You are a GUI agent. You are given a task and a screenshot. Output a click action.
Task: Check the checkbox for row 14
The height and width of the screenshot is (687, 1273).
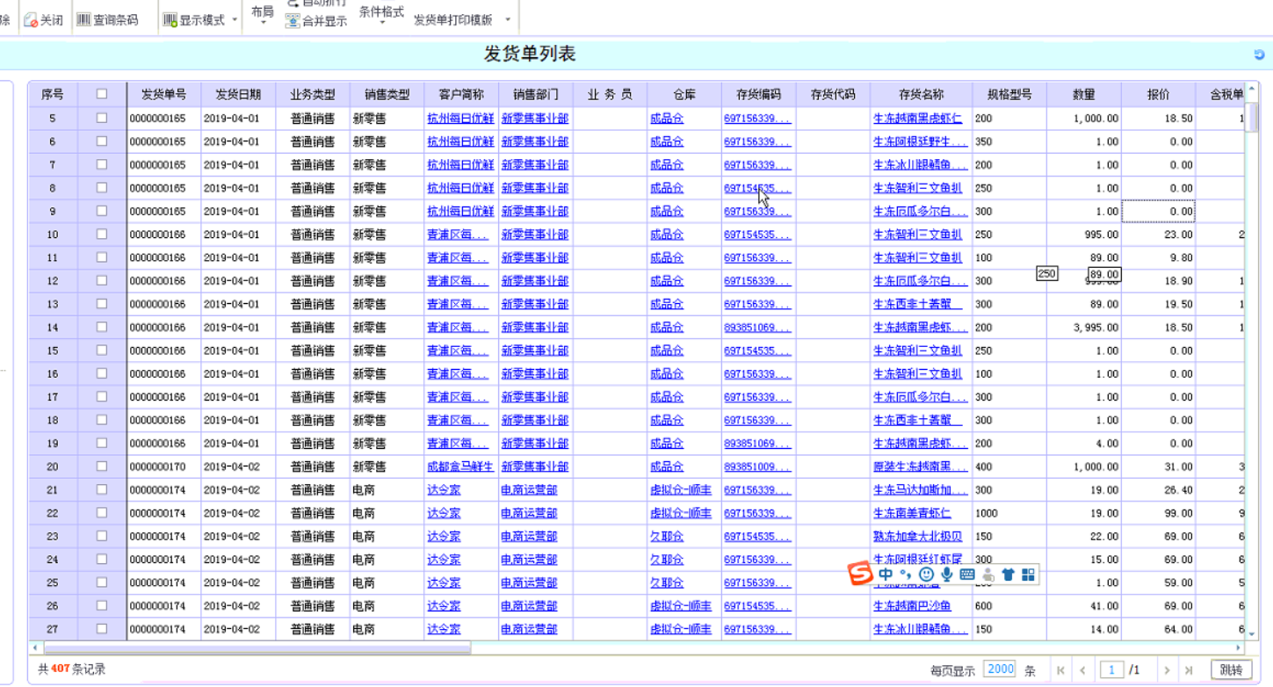[102, 327]
